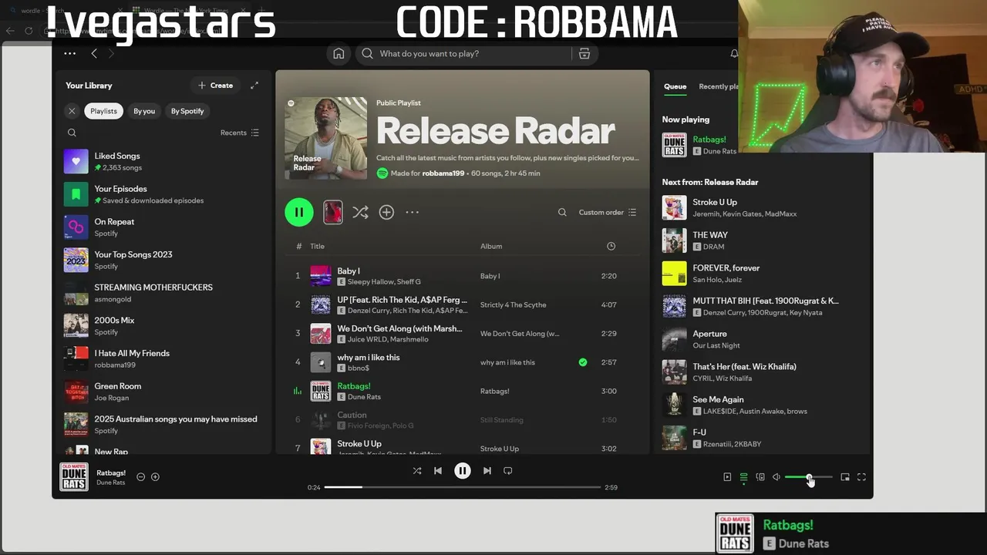The width and height of the screenshot is (987, 555).
Task: Toggle repeat mode
Action: coord(507,470)
